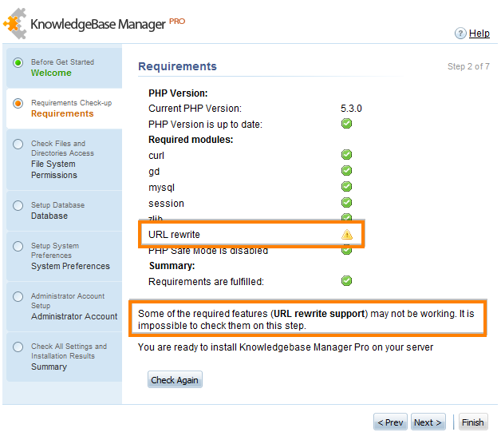Click the KnowledgeBase Manager puzzle logo
The image size is (501, 436).
[15, 24]
